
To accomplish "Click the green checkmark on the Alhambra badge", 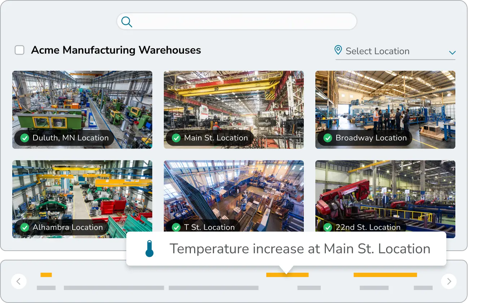I will (x=25, y=227).
